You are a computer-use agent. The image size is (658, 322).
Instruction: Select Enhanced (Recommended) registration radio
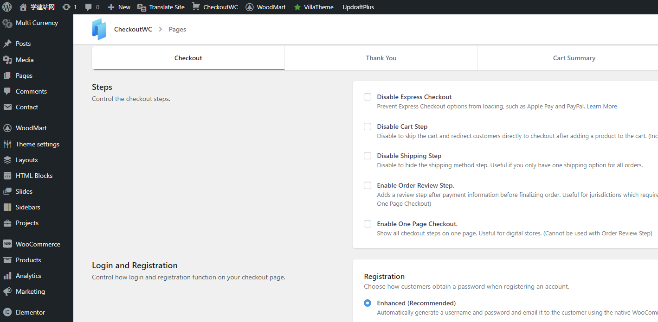368,303
